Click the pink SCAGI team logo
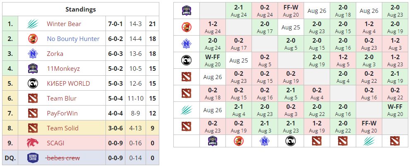The width and height of the screenshot is (410, 166). 33,143
